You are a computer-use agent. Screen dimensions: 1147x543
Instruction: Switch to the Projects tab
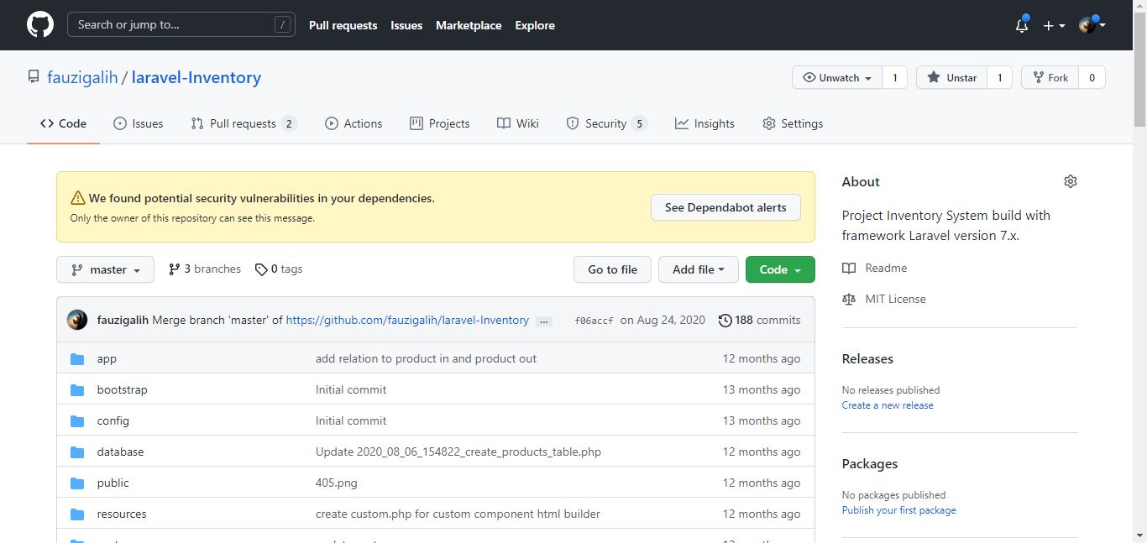coord(440,123)
